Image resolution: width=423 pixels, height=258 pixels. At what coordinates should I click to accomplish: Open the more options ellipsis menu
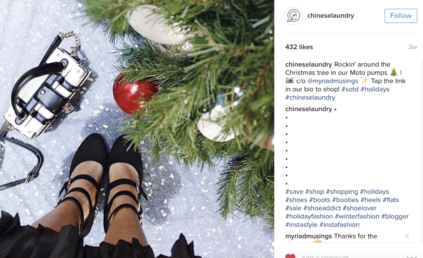point(411,256)
